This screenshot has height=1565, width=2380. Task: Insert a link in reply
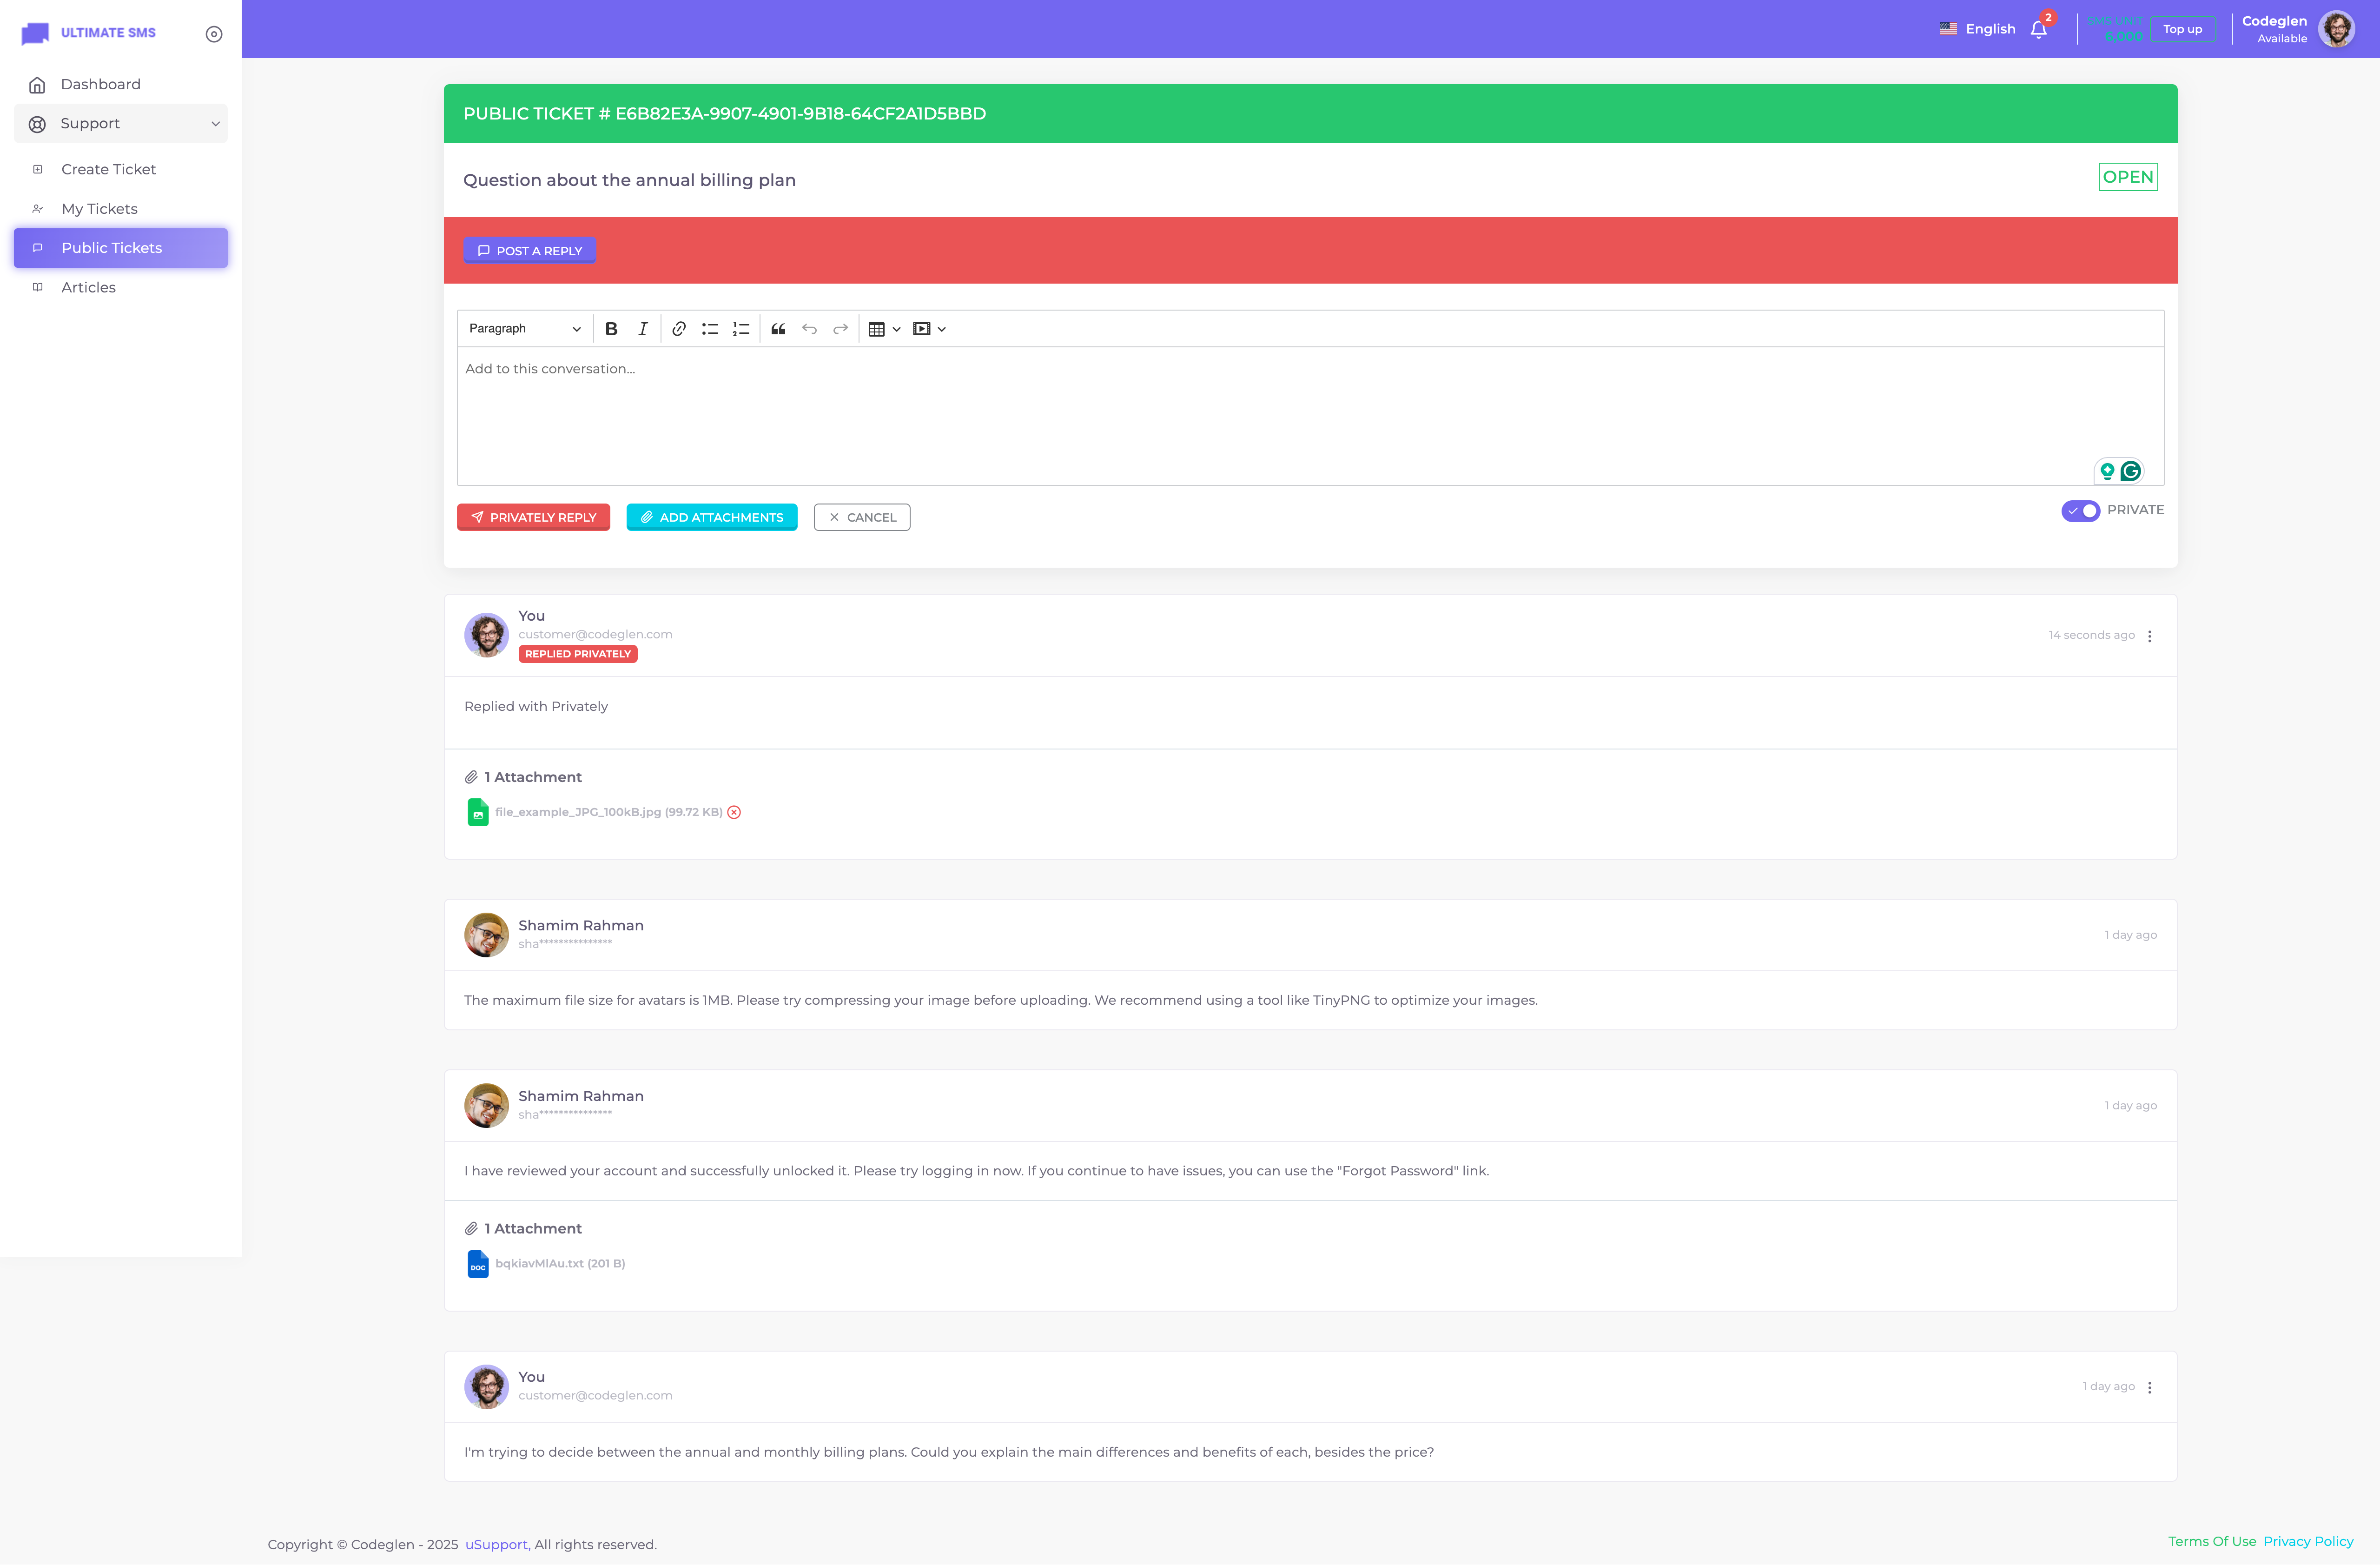tap(679, 329)
